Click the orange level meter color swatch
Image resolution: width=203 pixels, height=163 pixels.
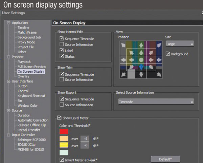[x=64, y=139]
